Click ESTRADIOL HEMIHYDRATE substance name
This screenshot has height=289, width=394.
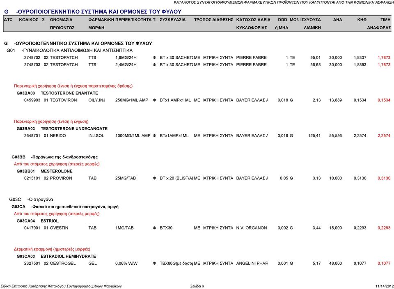click(69, 256)
